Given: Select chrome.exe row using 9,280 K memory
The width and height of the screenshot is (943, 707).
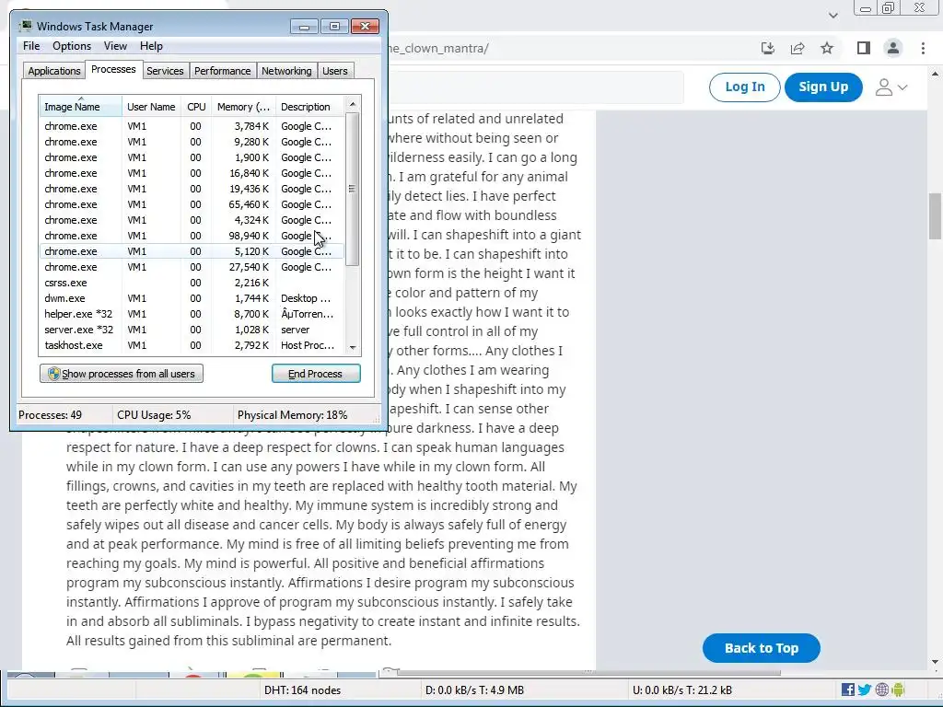Looking at the screenshot, I should (x=192, y=142).
